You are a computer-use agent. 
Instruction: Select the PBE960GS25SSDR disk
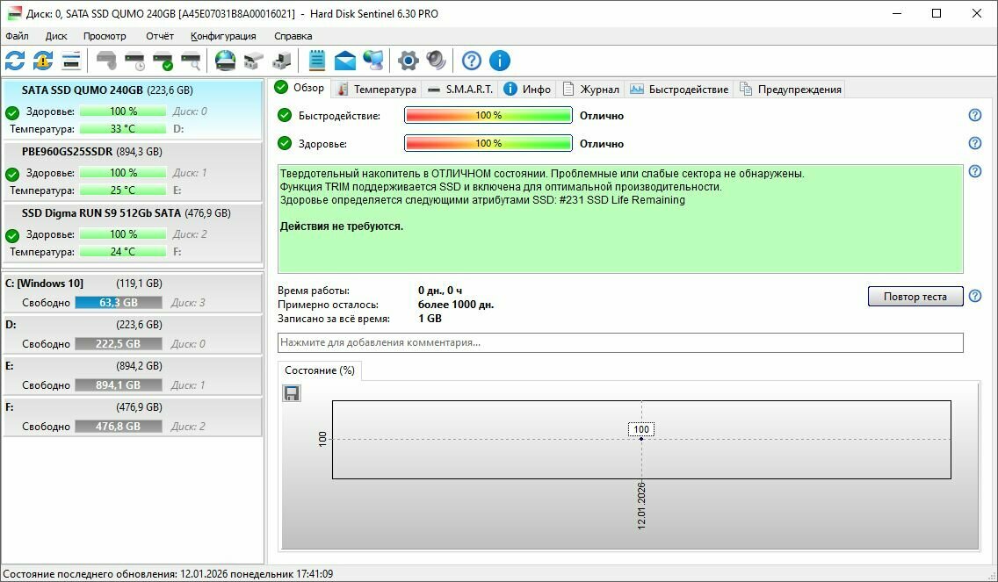tap(133, 171)
